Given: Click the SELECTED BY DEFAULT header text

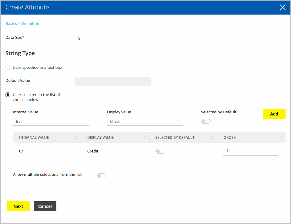Looking at the screenshot, I should click(175, 138).
